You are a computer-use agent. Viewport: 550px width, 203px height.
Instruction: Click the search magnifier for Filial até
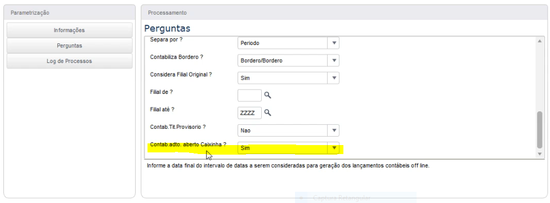267,112
